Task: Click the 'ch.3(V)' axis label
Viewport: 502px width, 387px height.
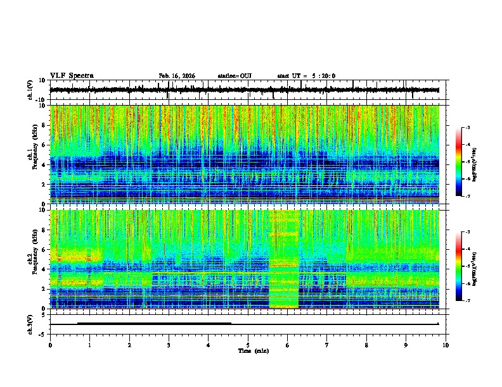Action: [30, 324]
